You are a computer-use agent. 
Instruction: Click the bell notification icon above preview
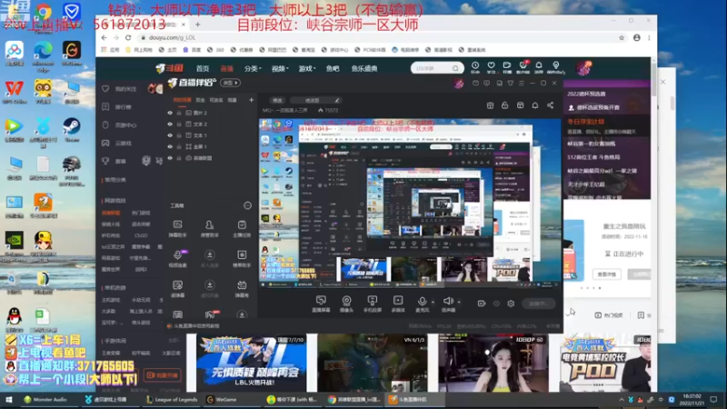pyautogui.click(x=535, y=105)
